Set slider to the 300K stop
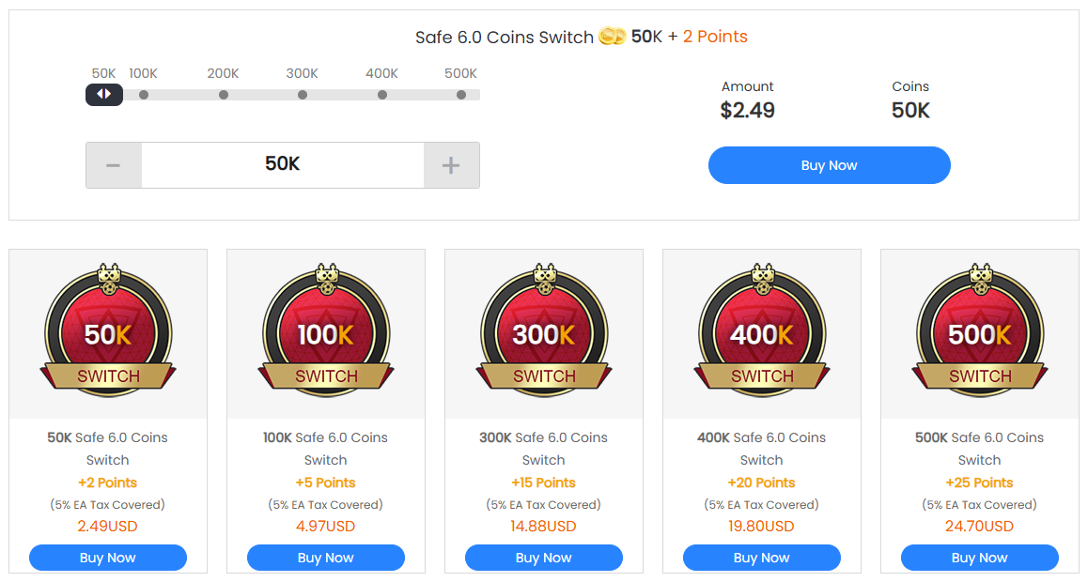1088x582 pixels. pos(303,95)
